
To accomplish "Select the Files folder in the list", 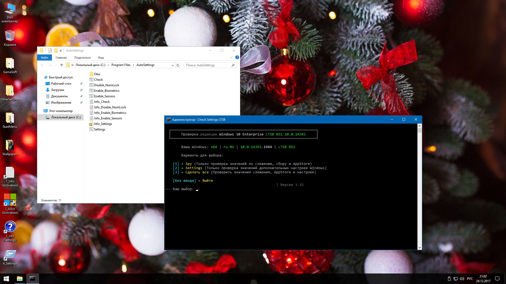I will tap(95, 74).
